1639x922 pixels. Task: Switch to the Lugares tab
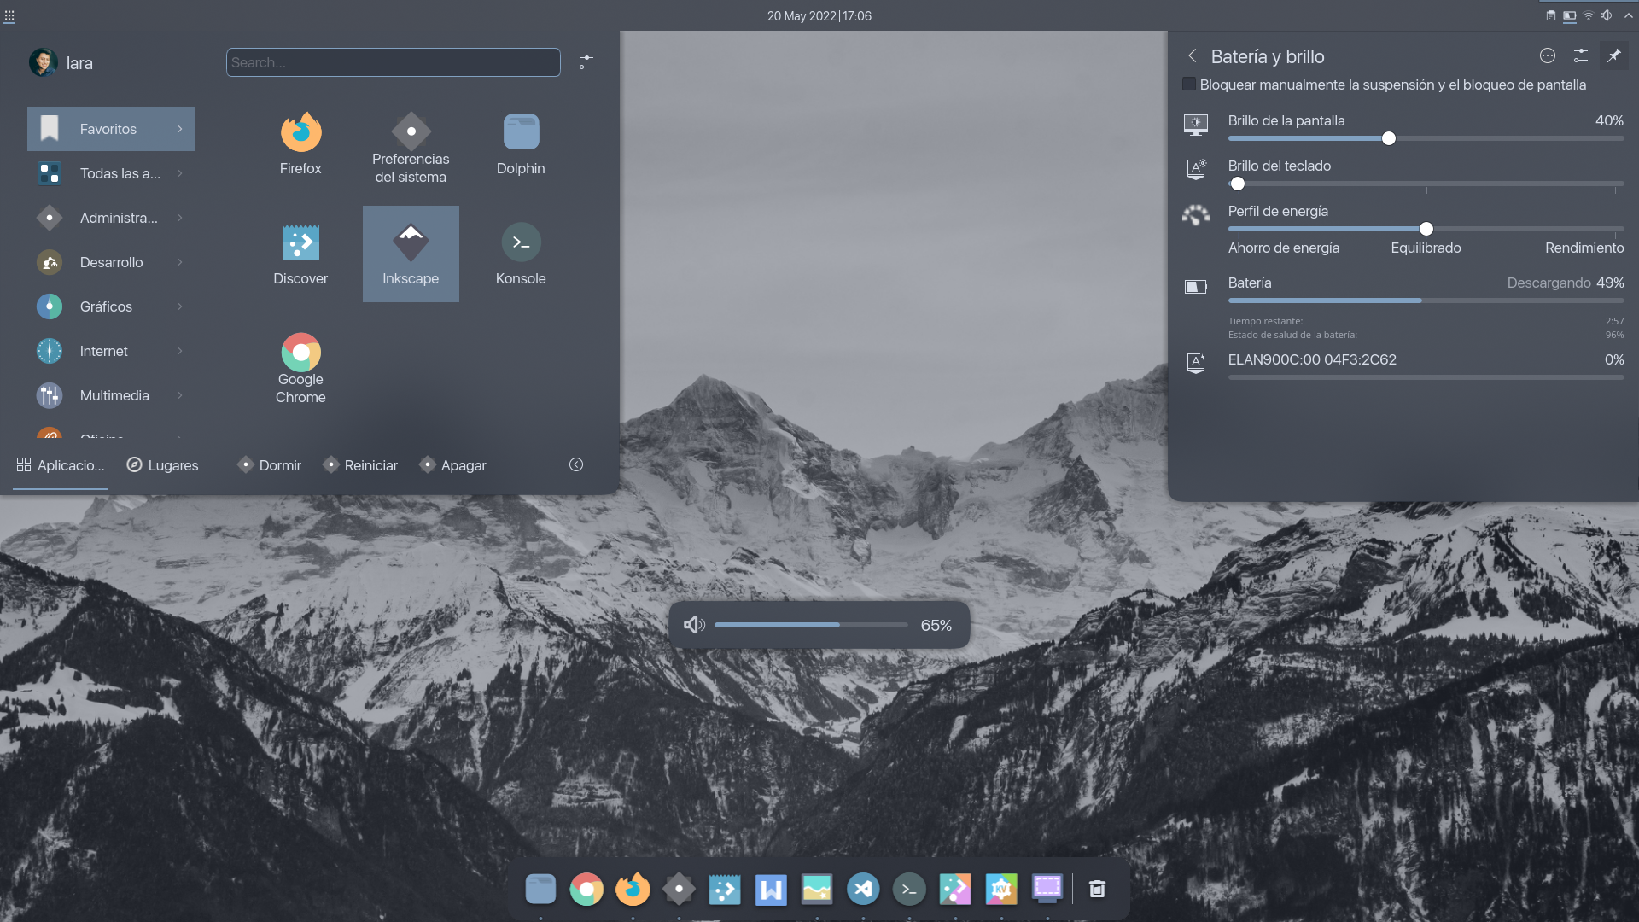162,465
